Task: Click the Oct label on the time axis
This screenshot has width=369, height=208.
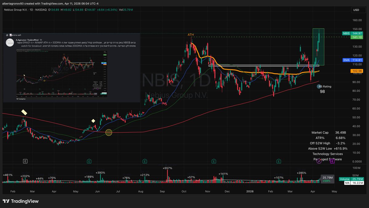Action: click(184, 191)
